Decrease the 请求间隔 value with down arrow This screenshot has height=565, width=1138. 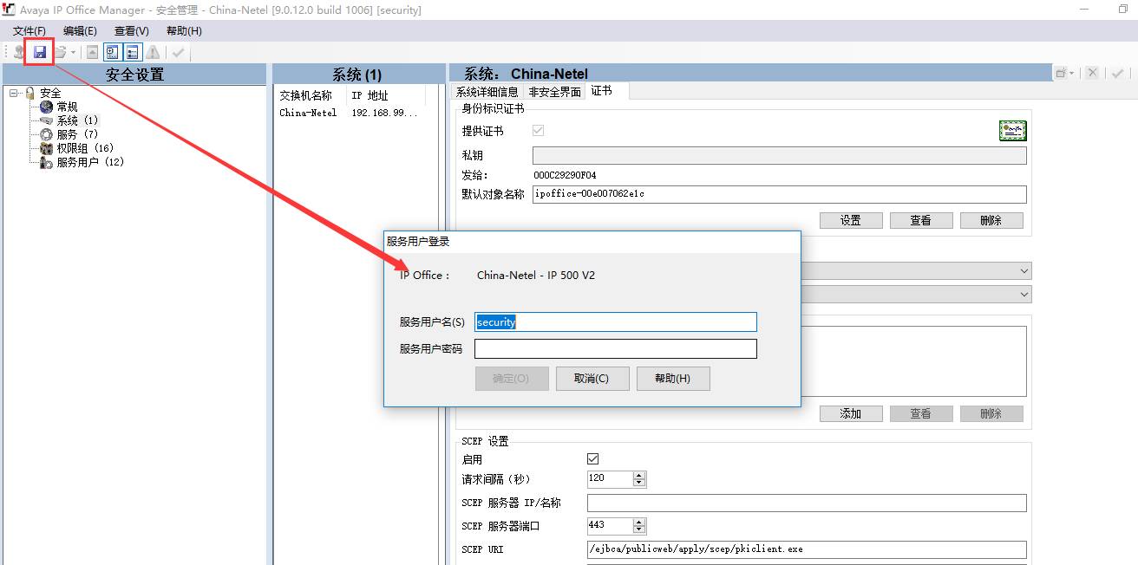point(639,483)
